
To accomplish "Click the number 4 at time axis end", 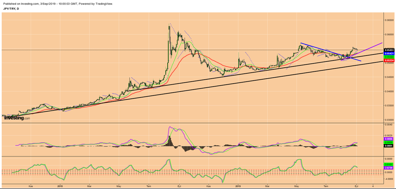I will [373, 186].
